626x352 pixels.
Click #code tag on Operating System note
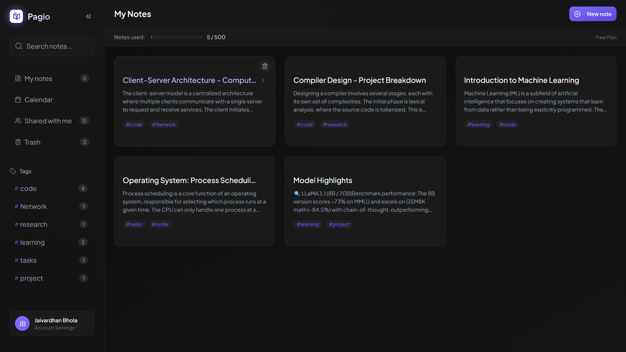tap(160, 224)
